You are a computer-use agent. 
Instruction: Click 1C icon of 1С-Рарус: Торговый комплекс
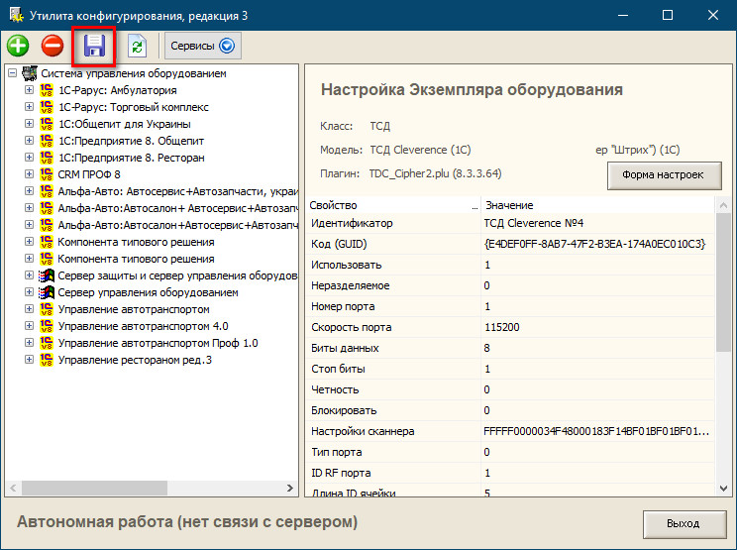pyautogui.click(x=46, y=107)
